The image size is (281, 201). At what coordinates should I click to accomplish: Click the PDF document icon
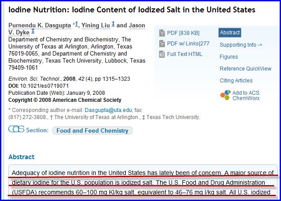click(162, 33)
